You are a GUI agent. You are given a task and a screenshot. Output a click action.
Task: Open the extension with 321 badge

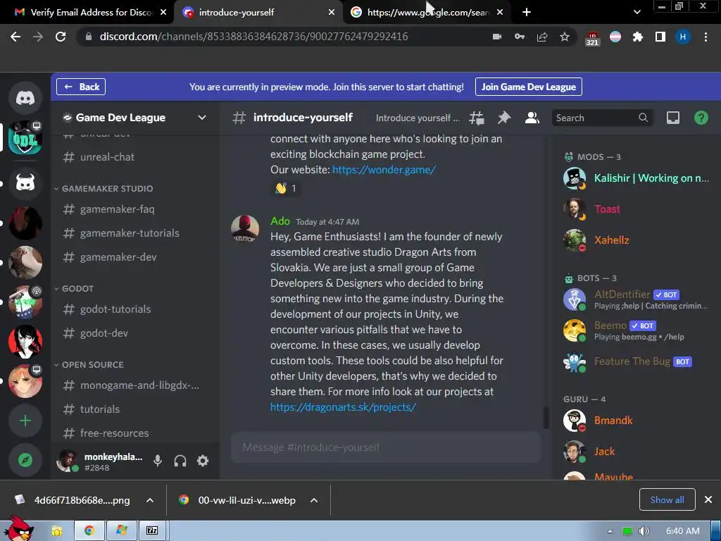(592, 39)
